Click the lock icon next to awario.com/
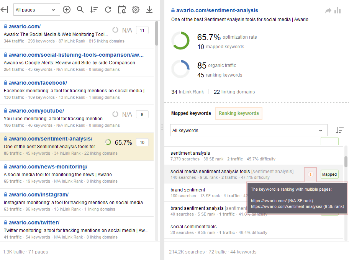This screenshot has height=260, width=349. [x=6, y=26]
